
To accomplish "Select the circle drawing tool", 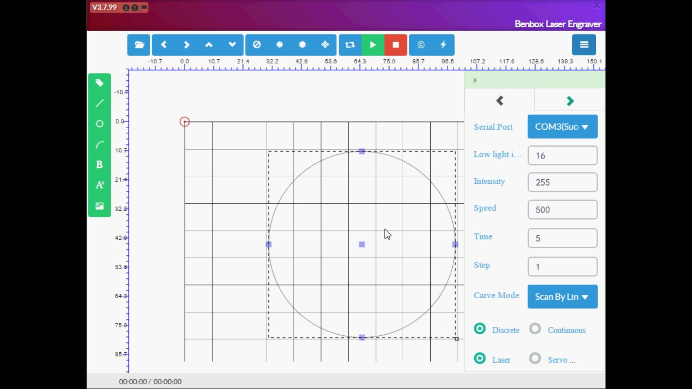I will [99, 124].
